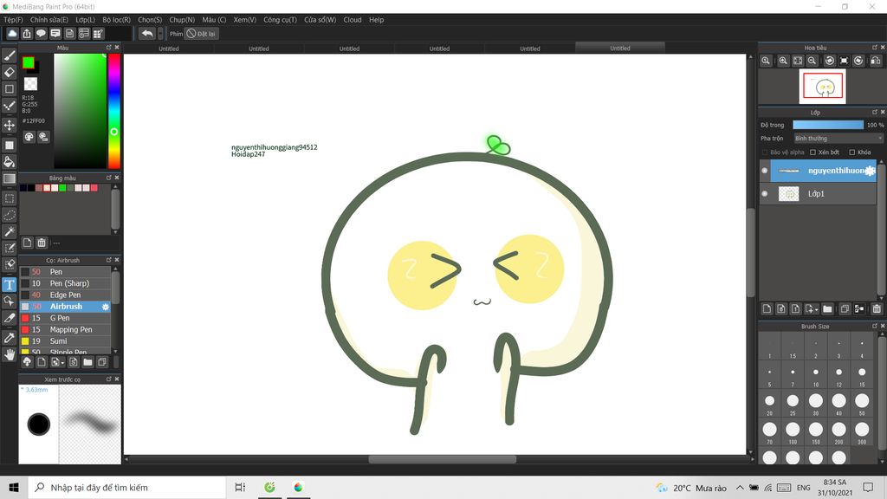Enable Khóa checkbox

tap(852, 152)
